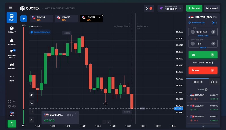Click the Pair Information label
This screenshot has width=226, height=130.
pyautogui.click(x=42, y=32)
